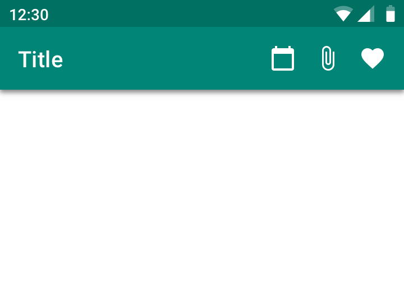The height and width of the screenshot is (287, 404).
Task: Click the Title text in app bar
Action: pos(40,59)
